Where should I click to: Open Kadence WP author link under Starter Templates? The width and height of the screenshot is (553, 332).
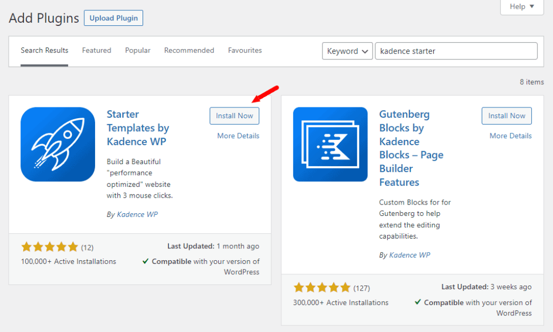[x=137, y=214]
